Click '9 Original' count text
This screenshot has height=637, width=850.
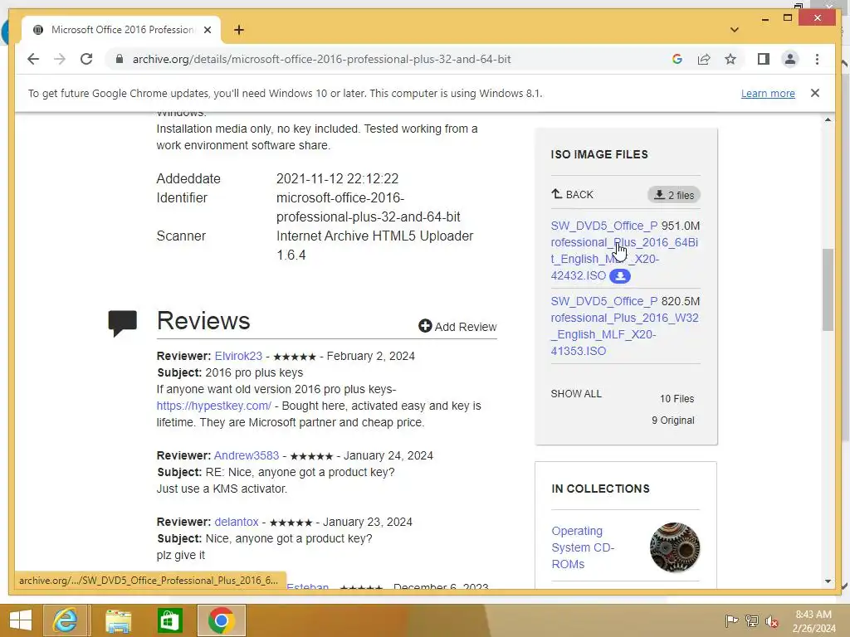point(672,421)
